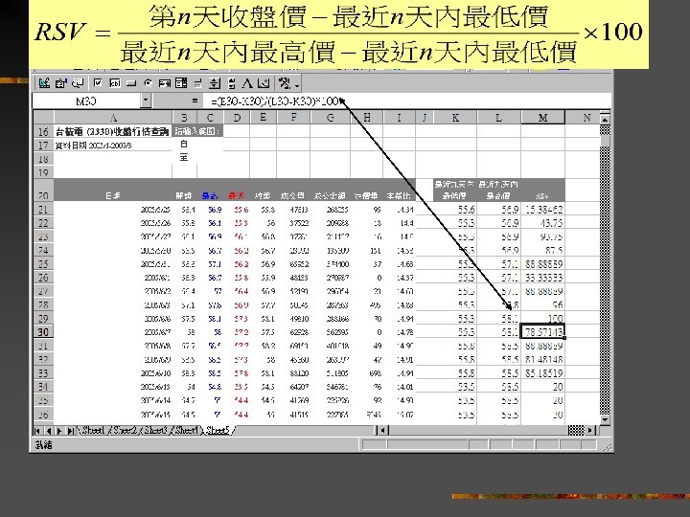Viewport: 690px width, 517px height.
Task: Click the vertical scrollbar up arrow
Action: 605,119
